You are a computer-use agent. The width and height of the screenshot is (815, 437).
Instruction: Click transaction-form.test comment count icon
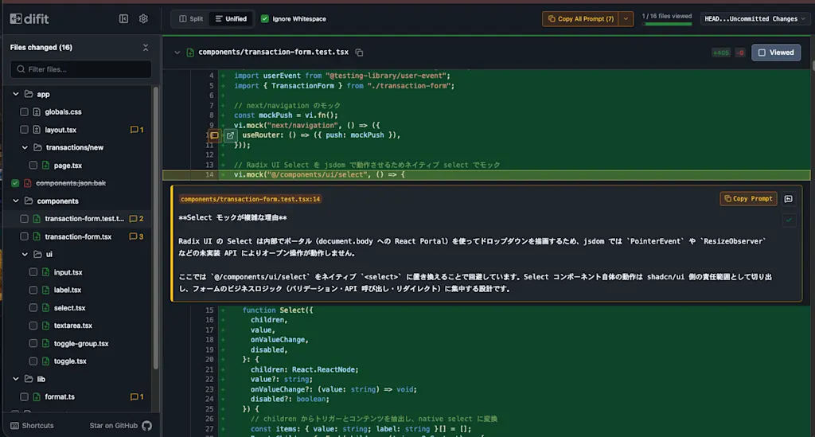point(136,219)
